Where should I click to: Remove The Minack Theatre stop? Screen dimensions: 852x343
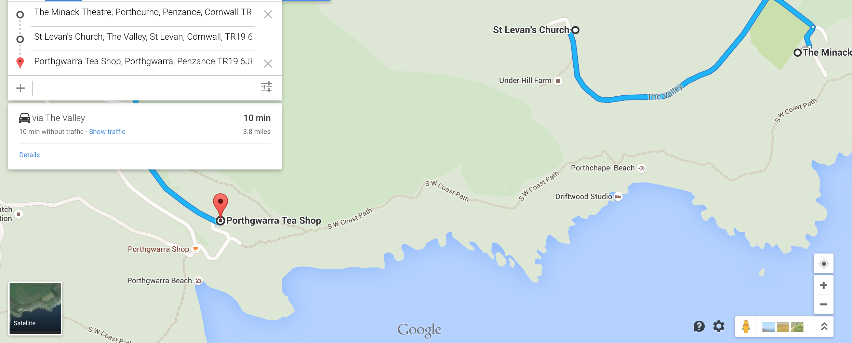pos(268,14)
